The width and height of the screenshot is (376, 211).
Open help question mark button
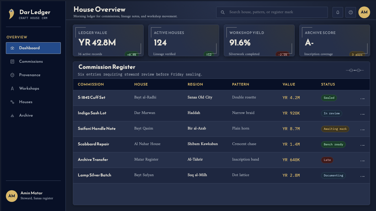[351, 12]
